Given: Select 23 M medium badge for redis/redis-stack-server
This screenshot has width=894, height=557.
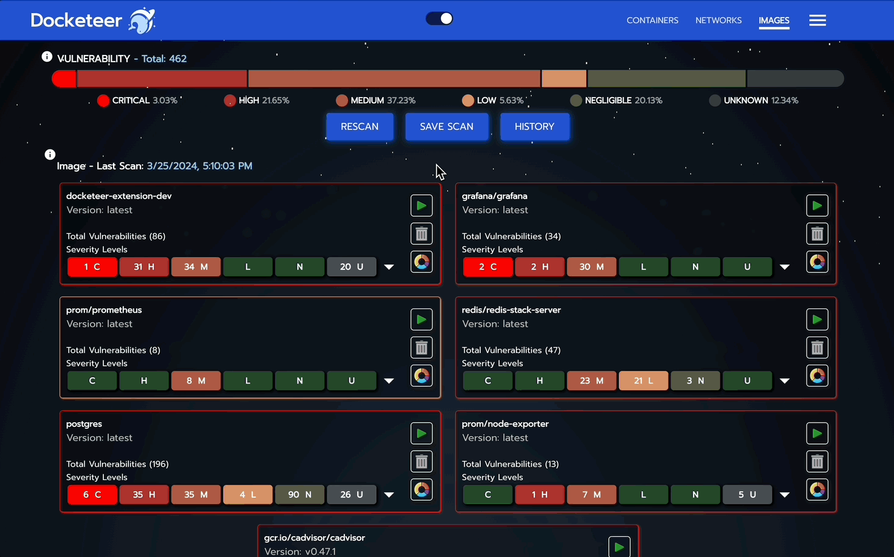Looking at the screenshot, I should [x=592, y=380].
